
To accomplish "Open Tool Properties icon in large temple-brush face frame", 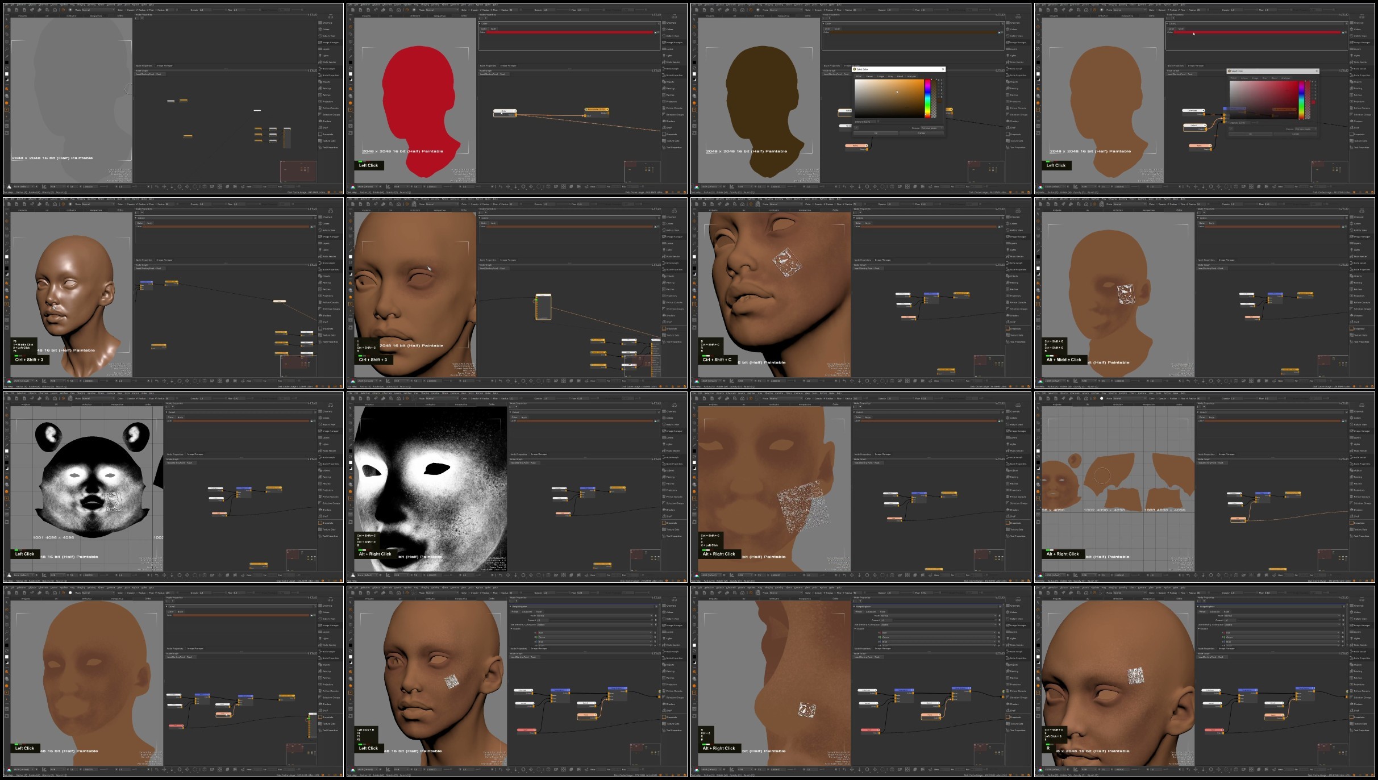I will tap(1351, 730).
